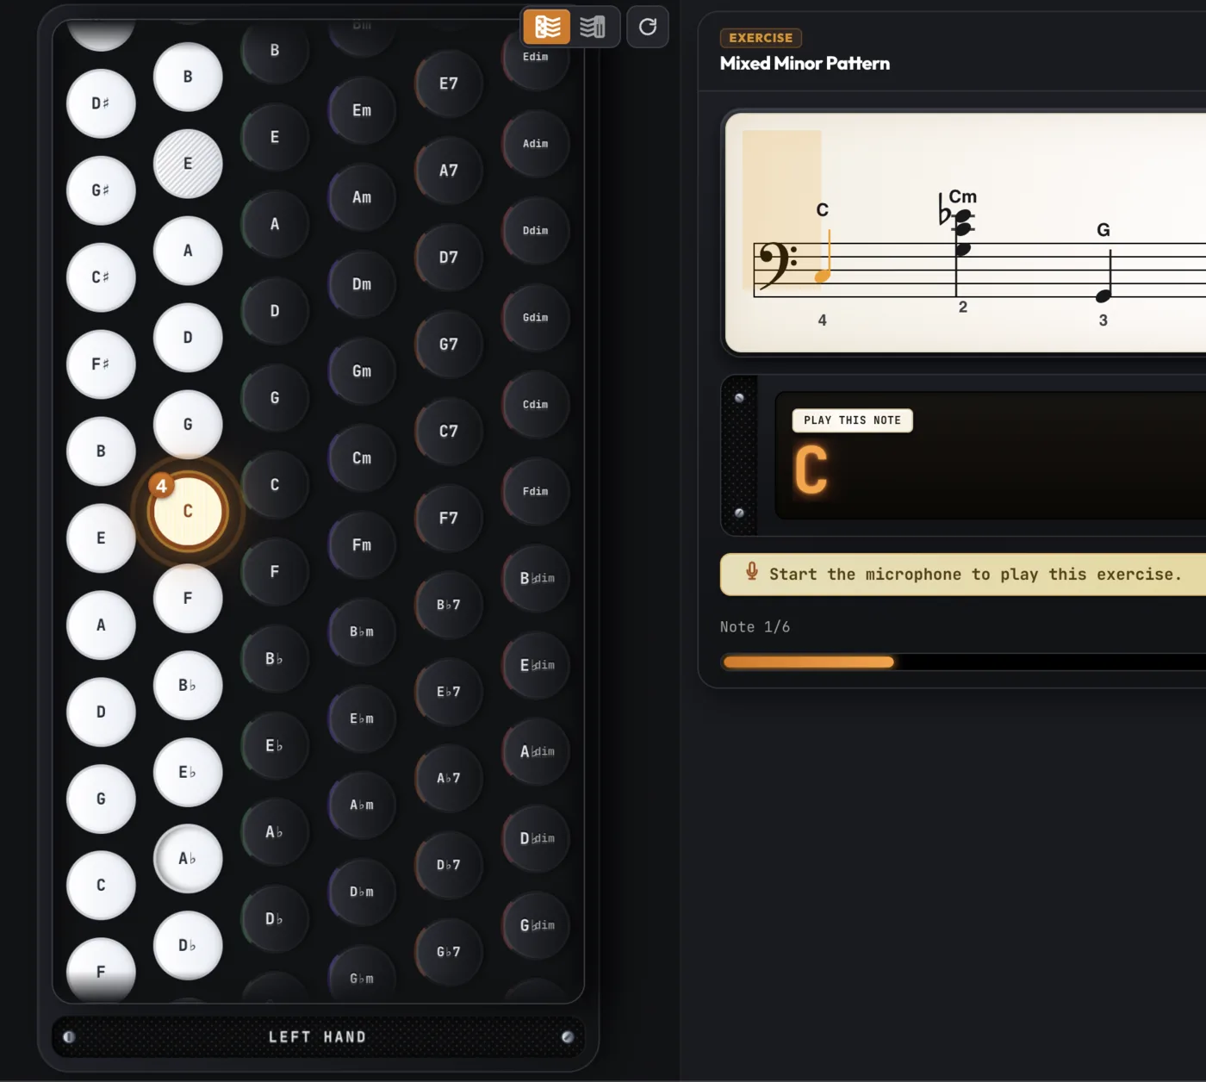1206x1082 pixels.
Task: Tap the G♯ counter-bass button
Action: point(101,190)
